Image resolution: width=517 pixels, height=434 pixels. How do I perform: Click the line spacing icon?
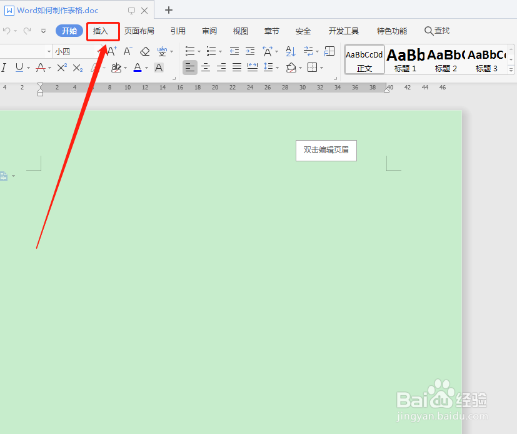[x=268, y=68]
